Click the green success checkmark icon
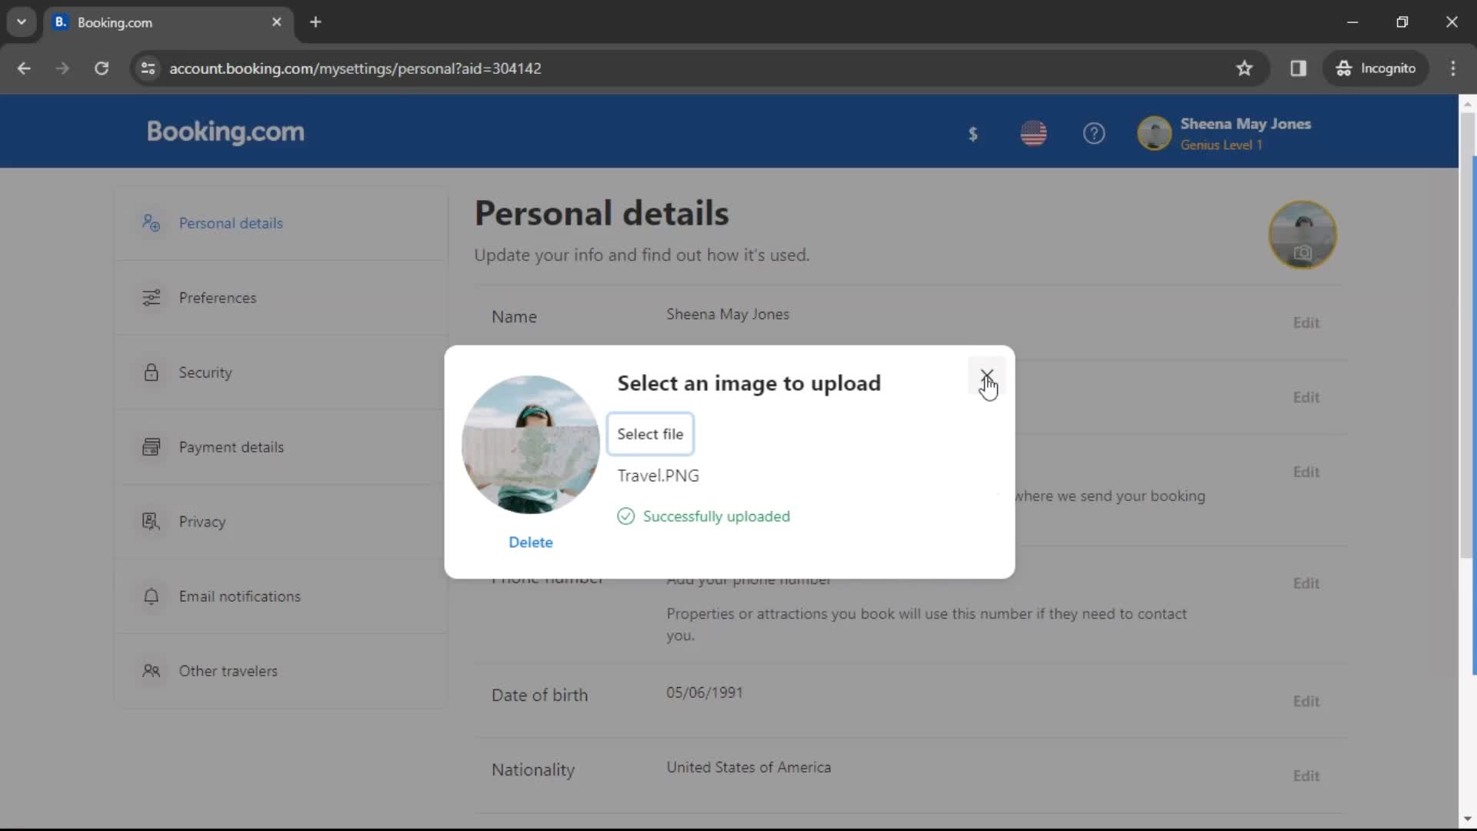Viewport: 1477px width, 831px height. click(x=626, y=516)
